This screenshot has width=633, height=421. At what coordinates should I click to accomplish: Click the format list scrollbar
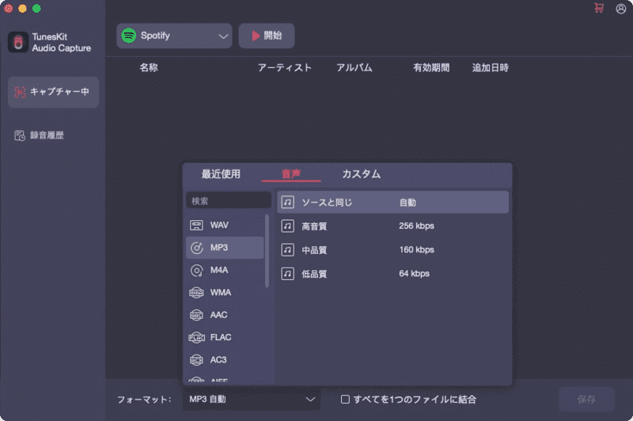(267, 251)
